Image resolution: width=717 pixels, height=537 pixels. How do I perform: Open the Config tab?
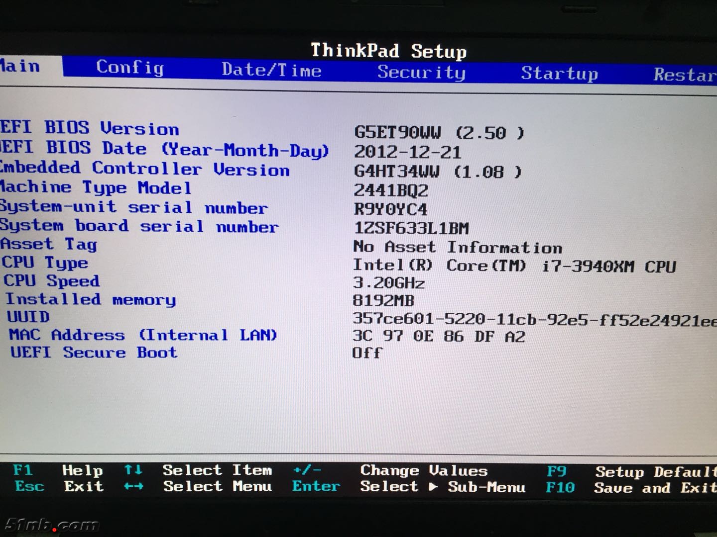point(129,67)
